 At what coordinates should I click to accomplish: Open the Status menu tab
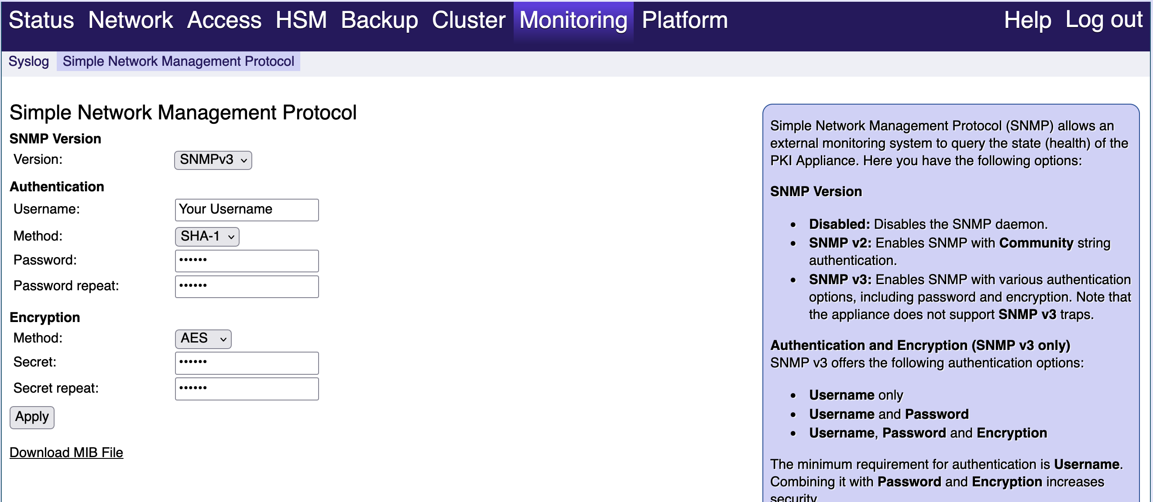[x=41, y=20]
